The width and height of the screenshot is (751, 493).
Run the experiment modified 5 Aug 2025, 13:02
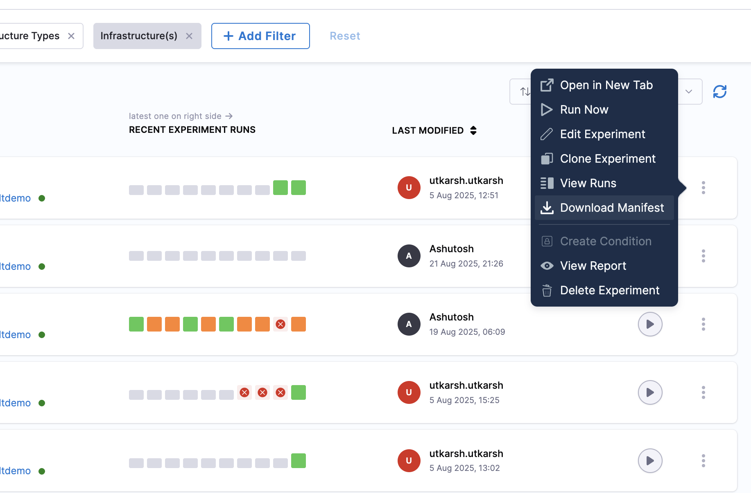coord(650,461)
